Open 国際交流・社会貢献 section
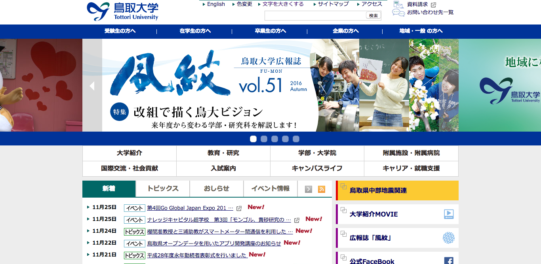Screen dimensions: 541x264 (x=130, y=168)
